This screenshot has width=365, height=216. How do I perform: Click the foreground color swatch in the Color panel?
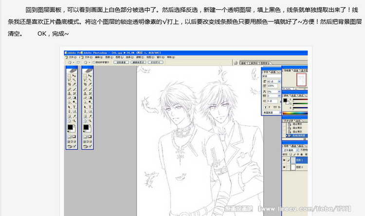tap(285, 100)
